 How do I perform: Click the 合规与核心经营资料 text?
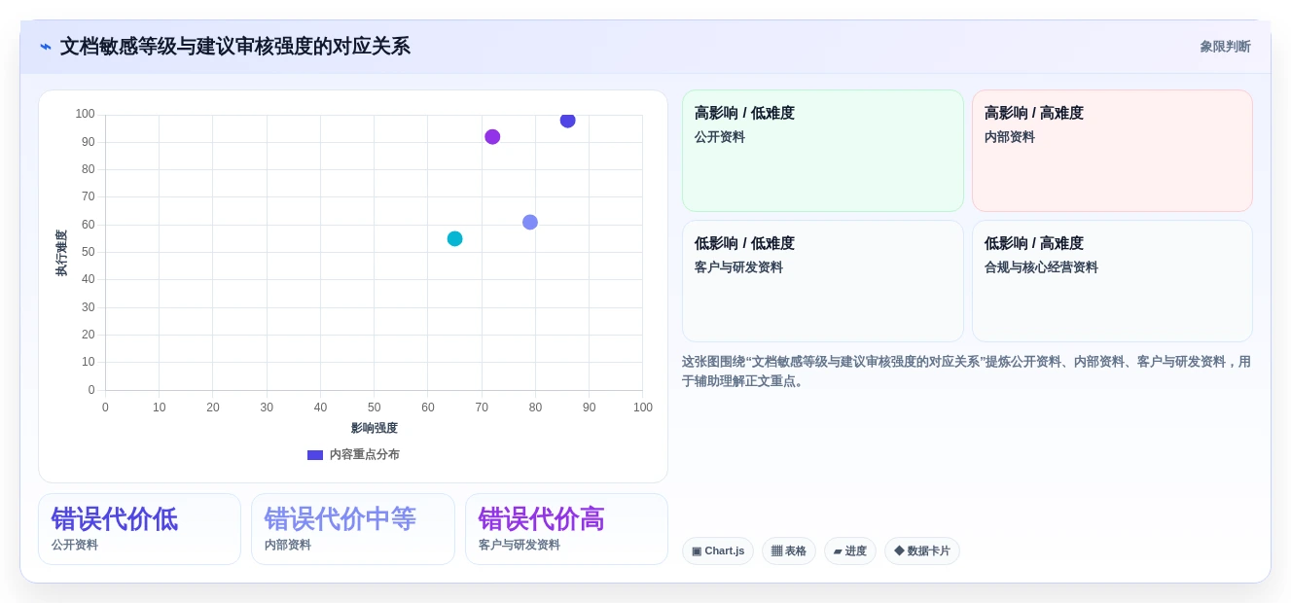1041,267
